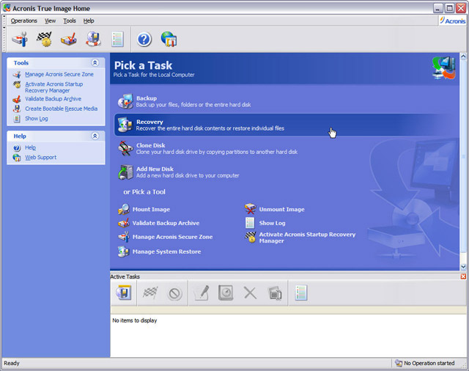Image resolution: width=469 pixels, height=371 pixels.
Task: Click the Acronis logo at top right
Action: click(453, 21)
